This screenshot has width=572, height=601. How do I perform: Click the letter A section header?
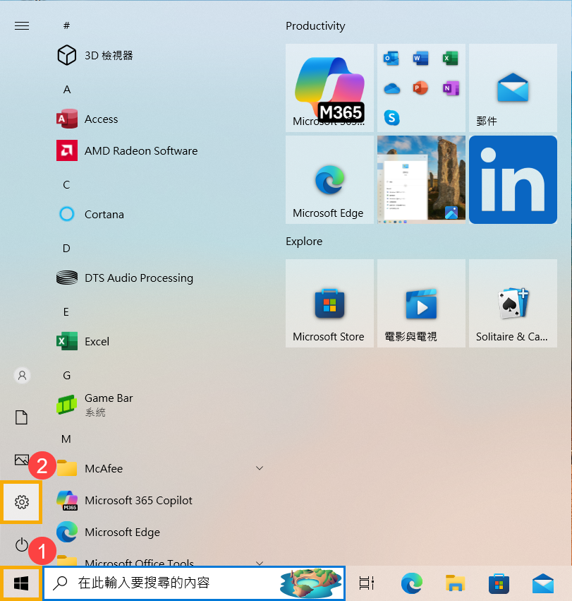pyautogui.click(x=67, y=89)
